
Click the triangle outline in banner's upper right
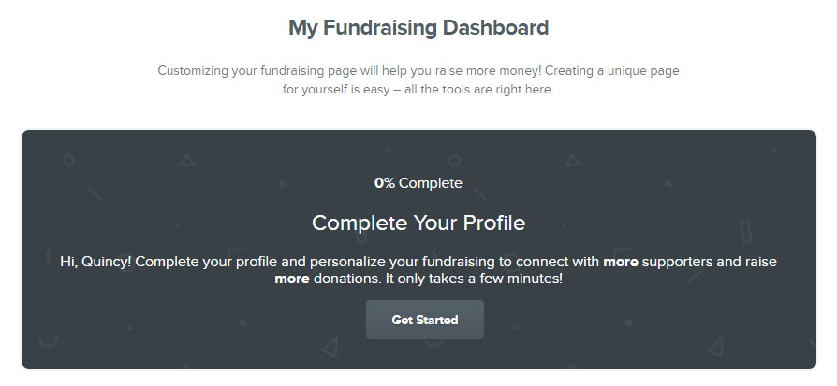(x=573, y=160)
